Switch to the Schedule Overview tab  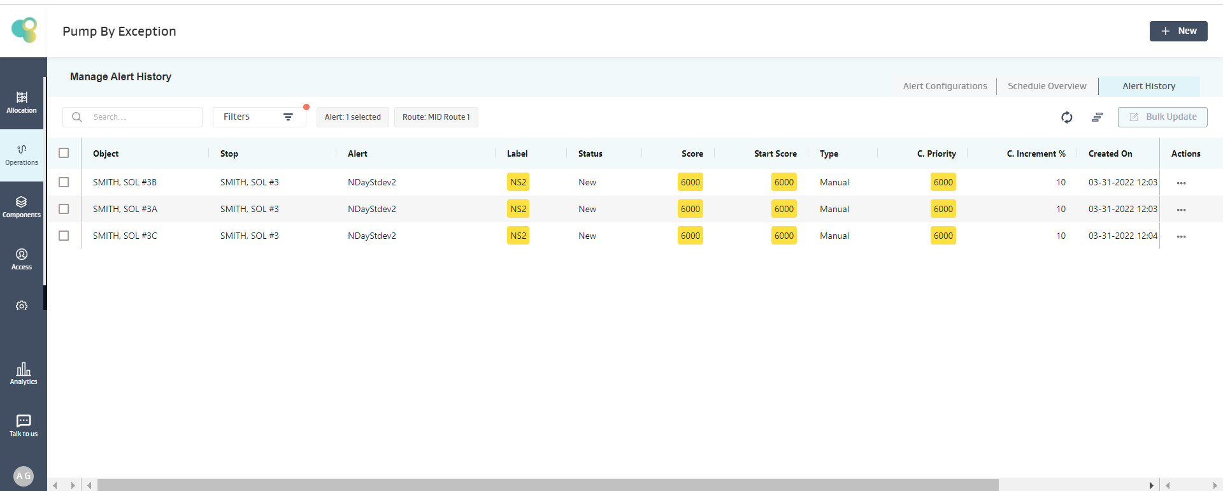coord(1047,86)
